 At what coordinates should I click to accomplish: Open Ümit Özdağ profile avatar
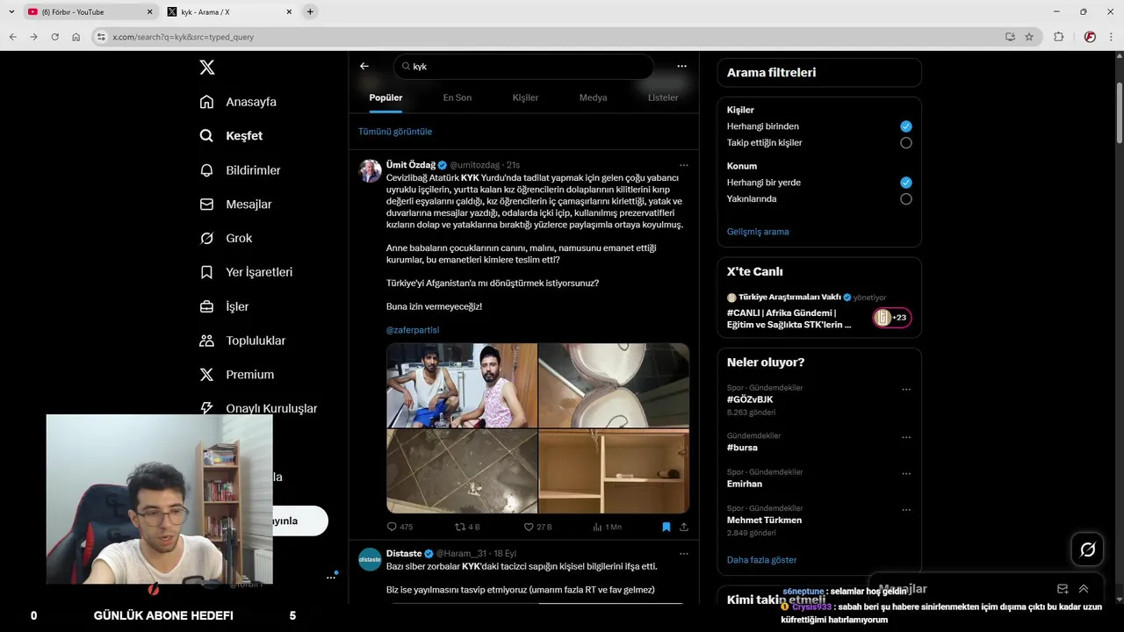pos(371,170)
